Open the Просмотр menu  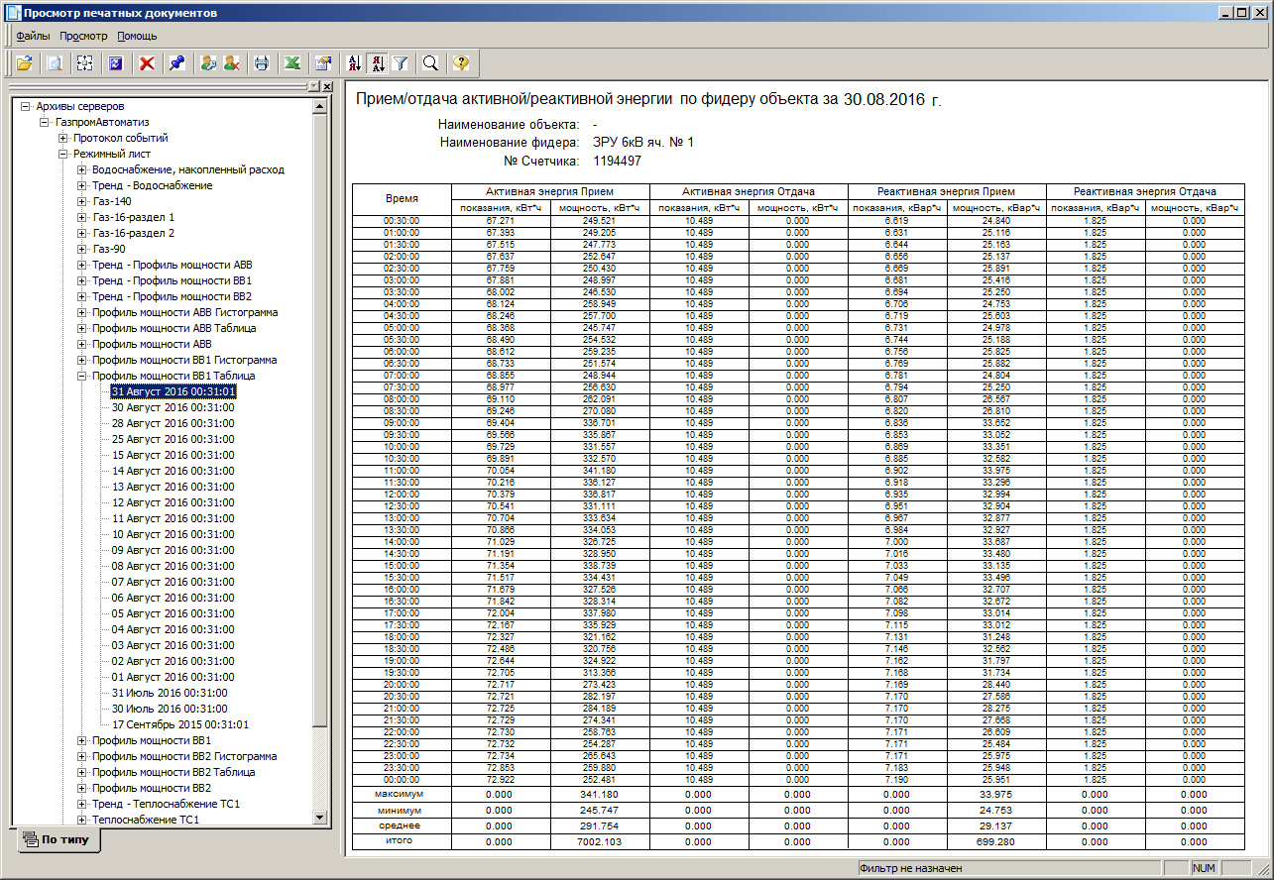coord(83,36)
